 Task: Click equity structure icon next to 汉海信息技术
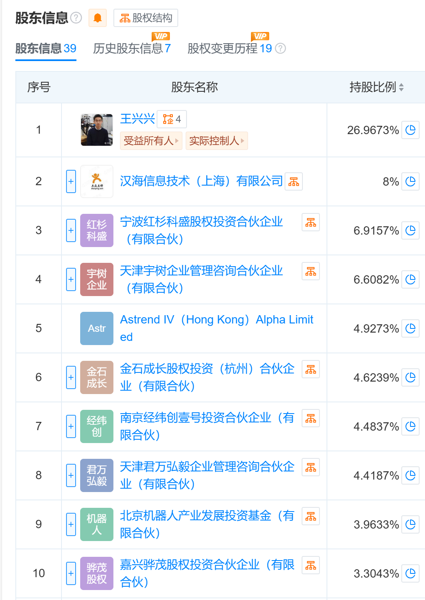294,181
